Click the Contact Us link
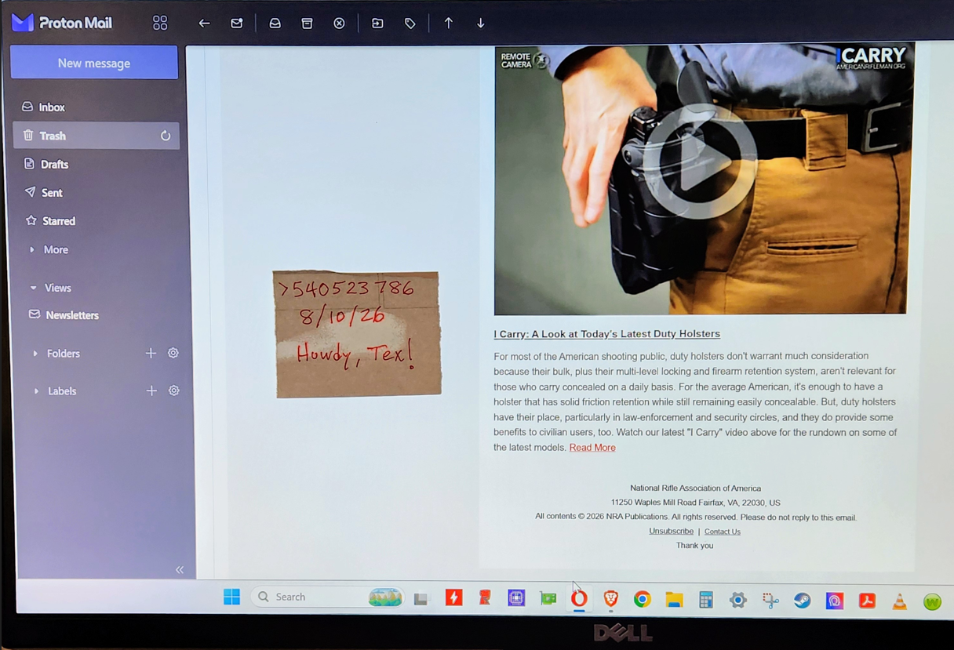Viewport: 954px width, 650px height. [723, 532]
